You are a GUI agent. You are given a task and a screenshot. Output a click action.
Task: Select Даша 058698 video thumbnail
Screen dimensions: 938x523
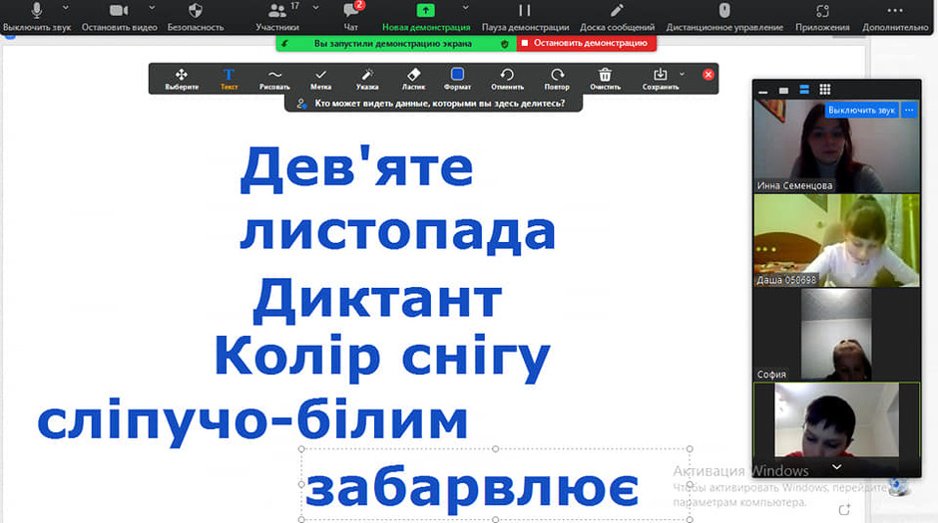tap(836, 241)
